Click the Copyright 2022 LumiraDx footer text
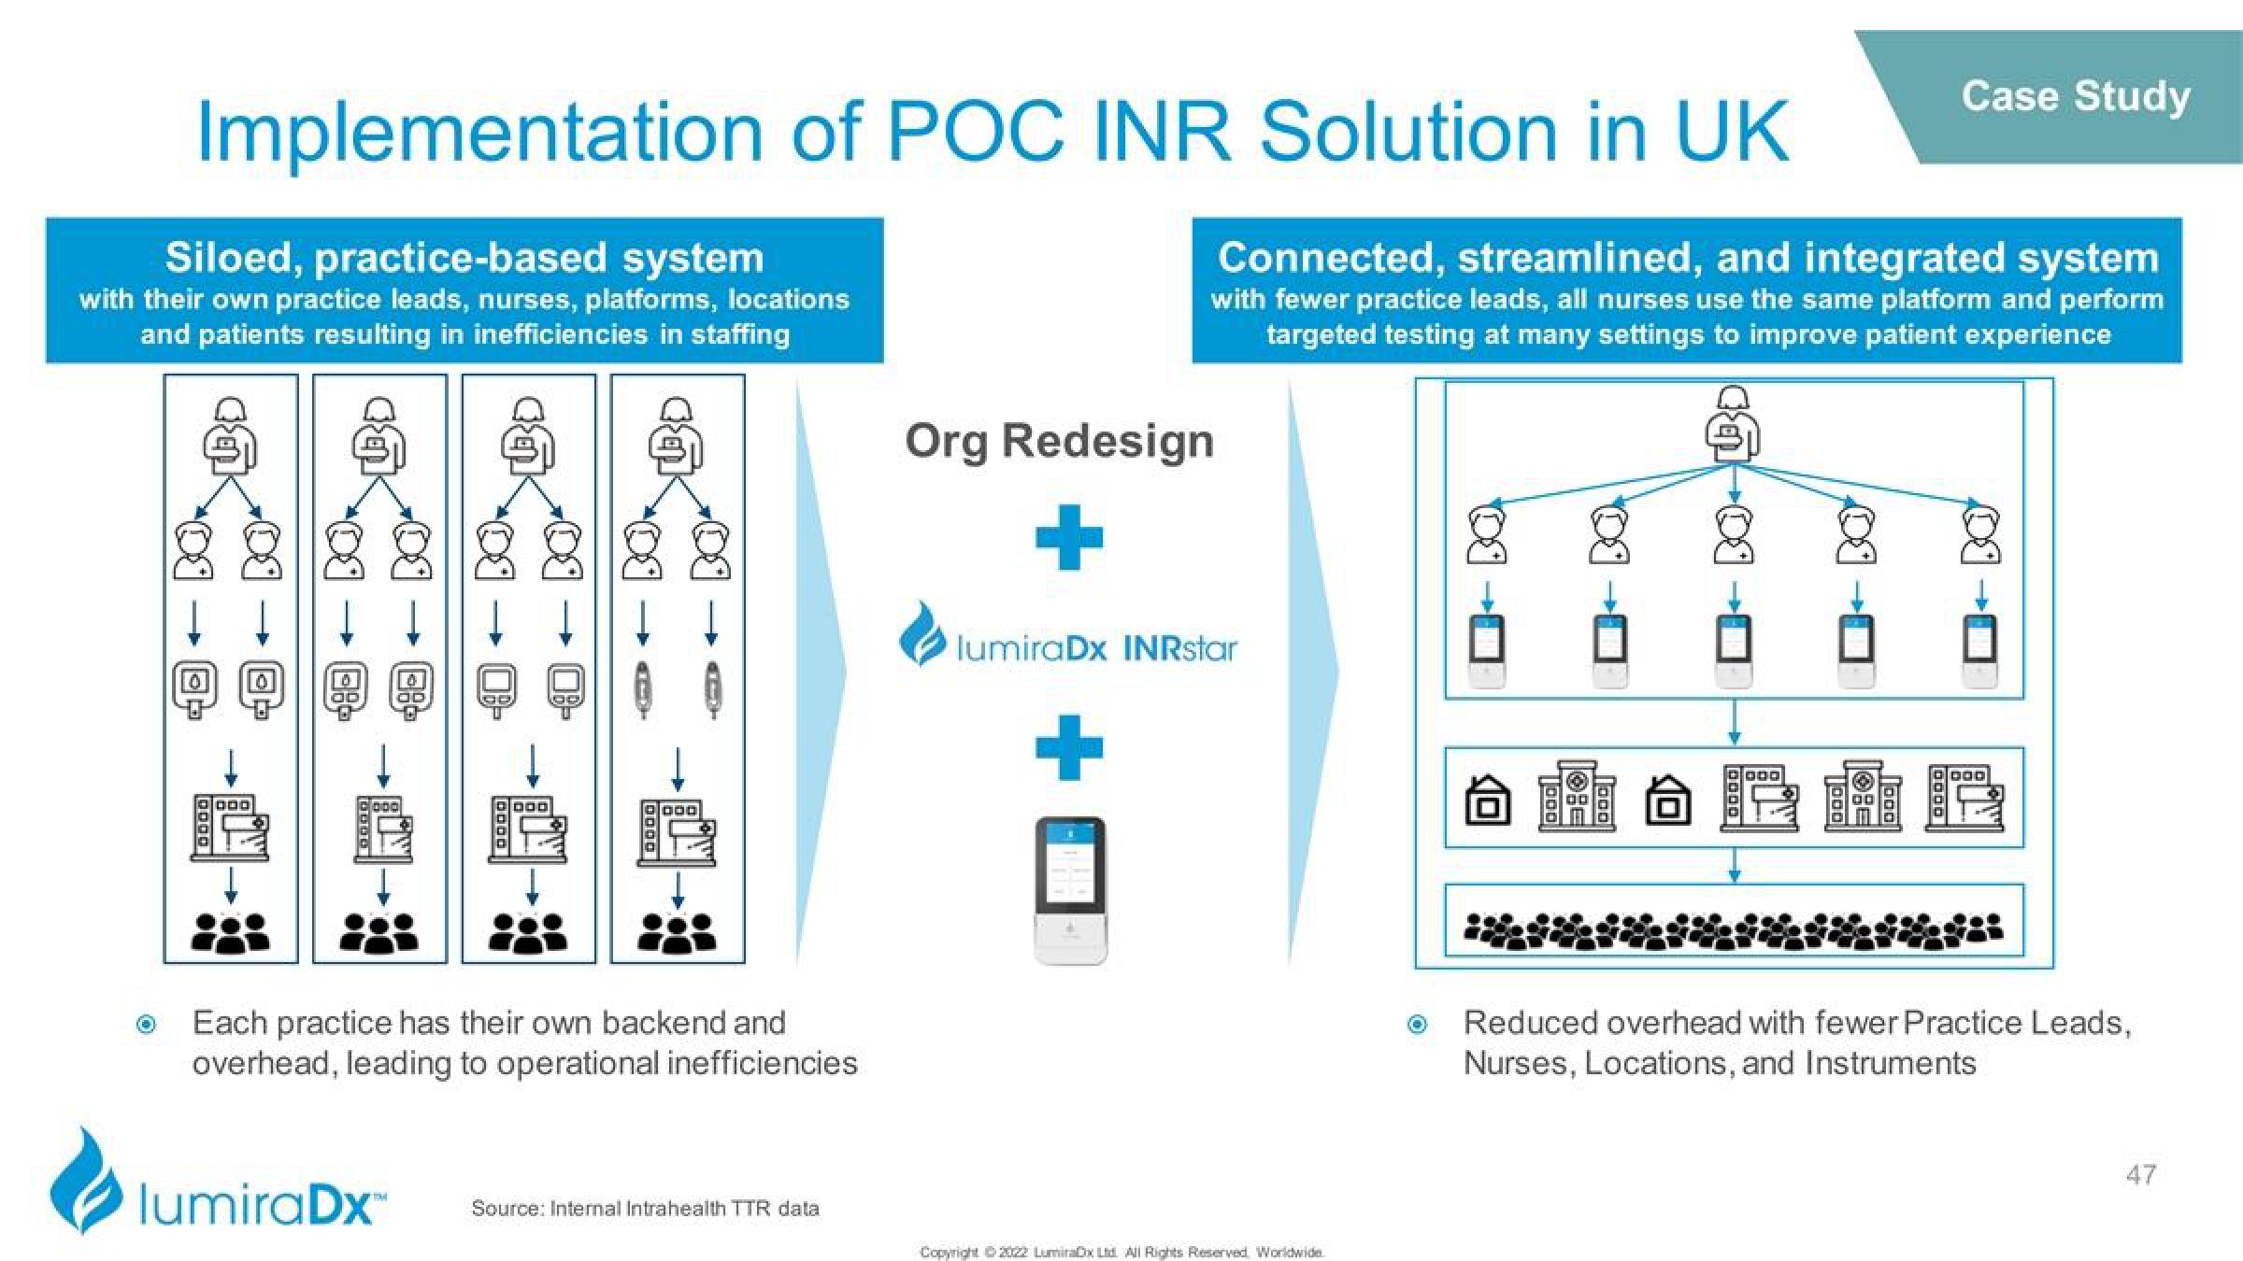The width and height of the screenshot is (2243, 1261). pyautogui.click(x=1121, y=1250)
